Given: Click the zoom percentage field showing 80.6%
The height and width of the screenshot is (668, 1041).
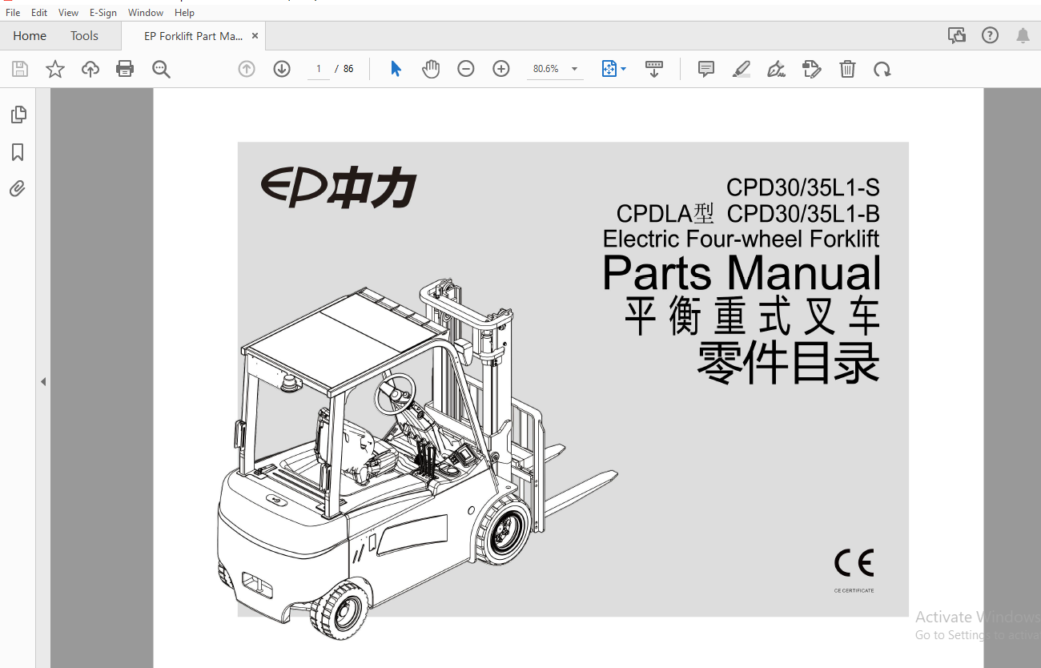Looking at the screenshot, I should click(547, 69).
